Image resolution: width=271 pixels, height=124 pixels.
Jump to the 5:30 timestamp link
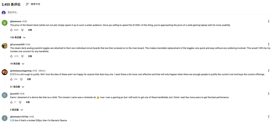tap(12, 120)
